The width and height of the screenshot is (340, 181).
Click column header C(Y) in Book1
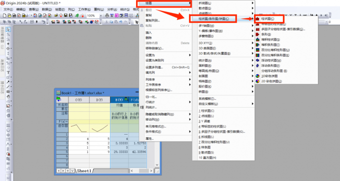[78, 100]
